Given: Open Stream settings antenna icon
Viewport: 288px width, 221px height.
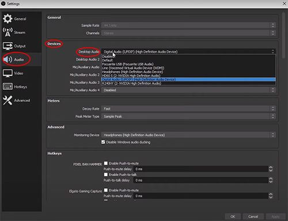Looking at the screenshot, I should pyautogui.click(x=7, y=32).
